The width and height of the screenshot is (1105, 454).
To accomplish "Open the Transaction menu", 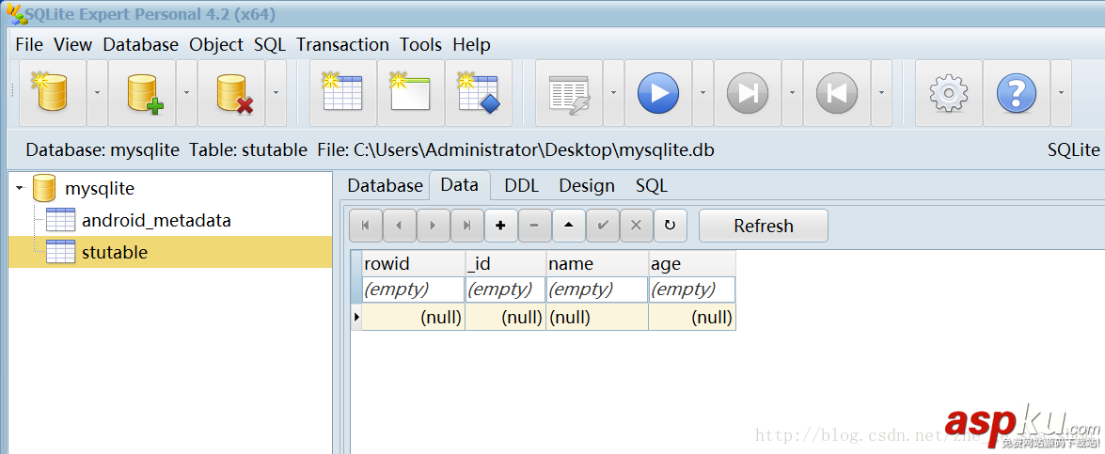I will (x=342, y=44).
